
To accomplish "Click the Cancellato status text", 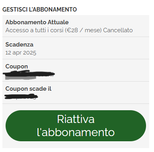I will 118,30.
